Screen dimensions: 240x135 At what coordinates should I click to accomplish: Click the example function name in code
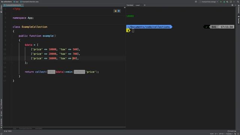point(48,36)
